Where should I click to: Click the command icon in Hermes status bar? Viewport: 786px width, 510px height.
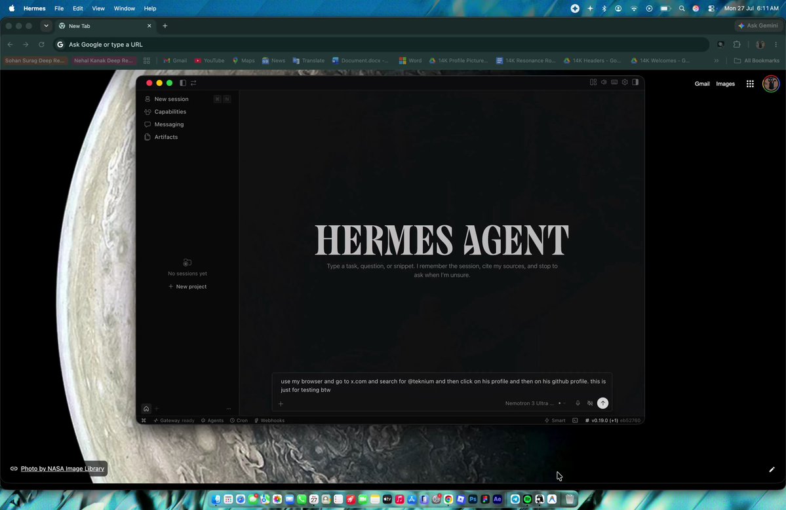144,420
